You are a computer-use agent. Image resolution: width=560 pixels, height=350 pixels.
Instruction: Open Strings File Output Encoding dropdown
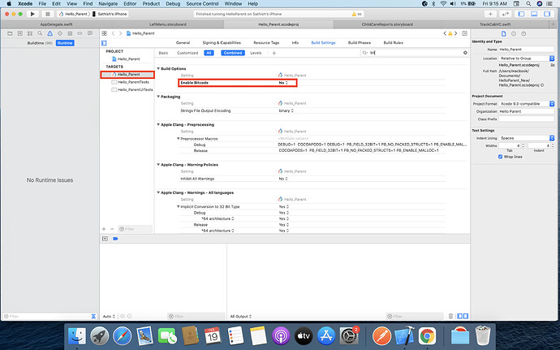[286, 110]
